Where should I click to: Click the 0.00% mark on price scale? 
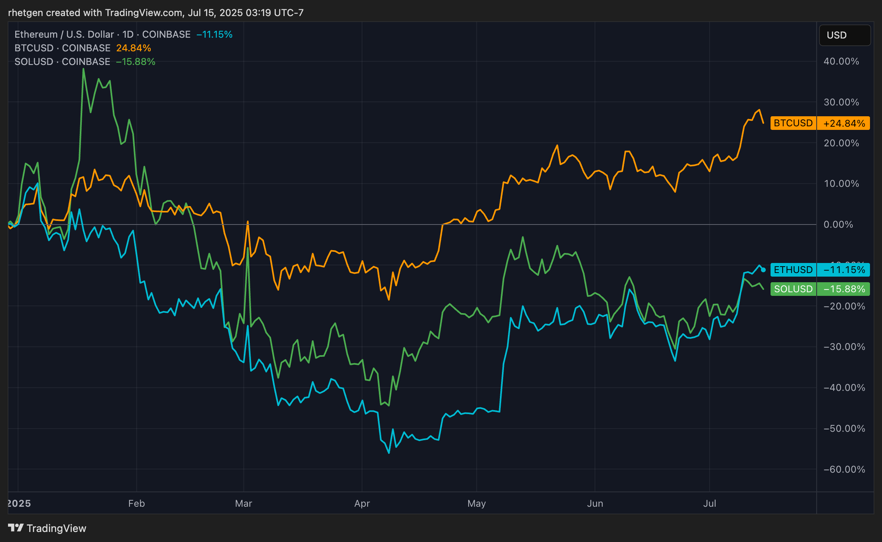click(838, 224)
